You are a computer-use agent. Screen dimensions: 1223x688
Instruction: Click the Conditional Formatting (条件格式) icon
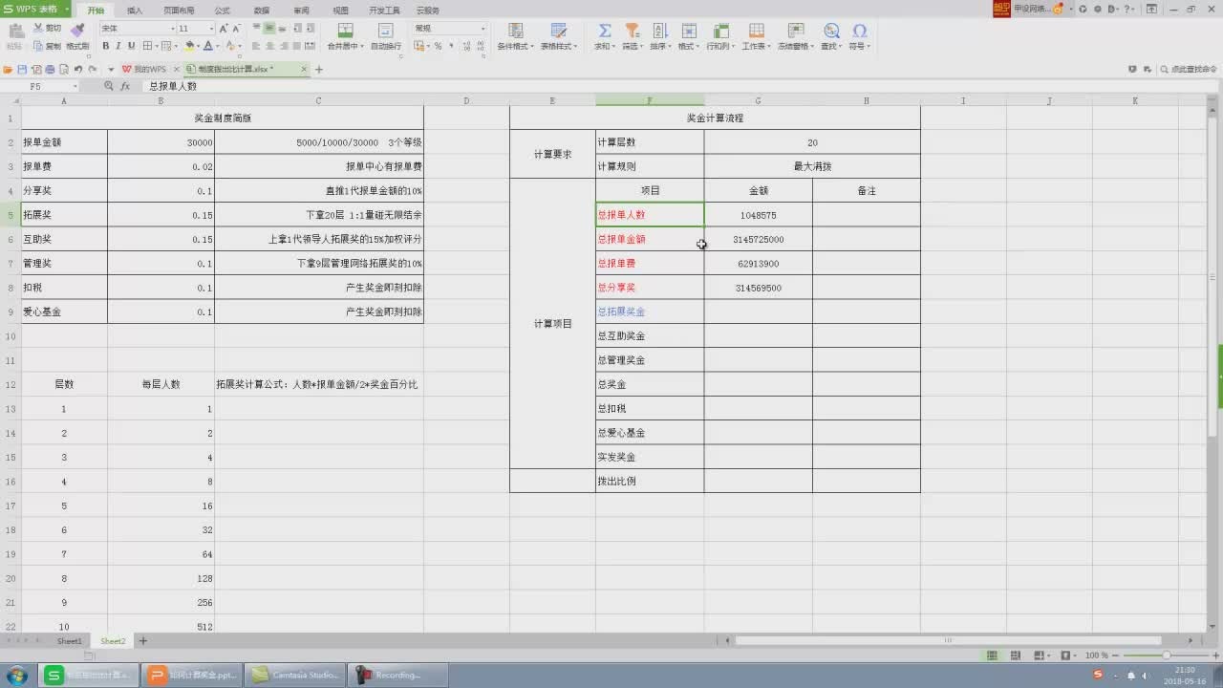pos(514,31)
